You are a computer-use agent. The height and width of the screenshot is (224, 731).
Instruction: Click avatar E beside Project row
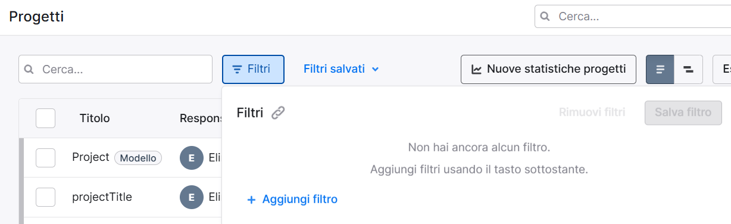[x=191, y=158]
